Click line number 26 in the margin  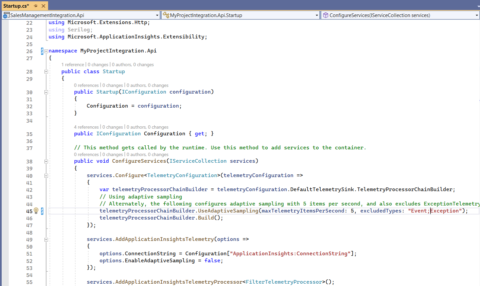point(29,51)
